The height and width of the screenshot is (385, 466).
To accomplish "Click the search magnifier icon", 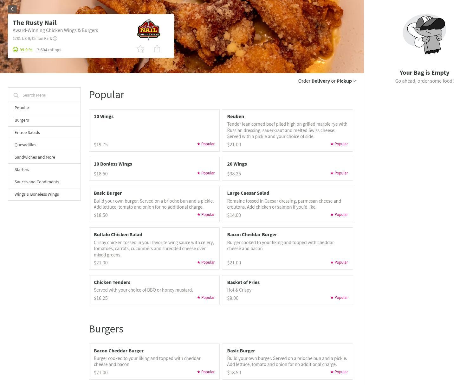I will click(x=16, y=95).
